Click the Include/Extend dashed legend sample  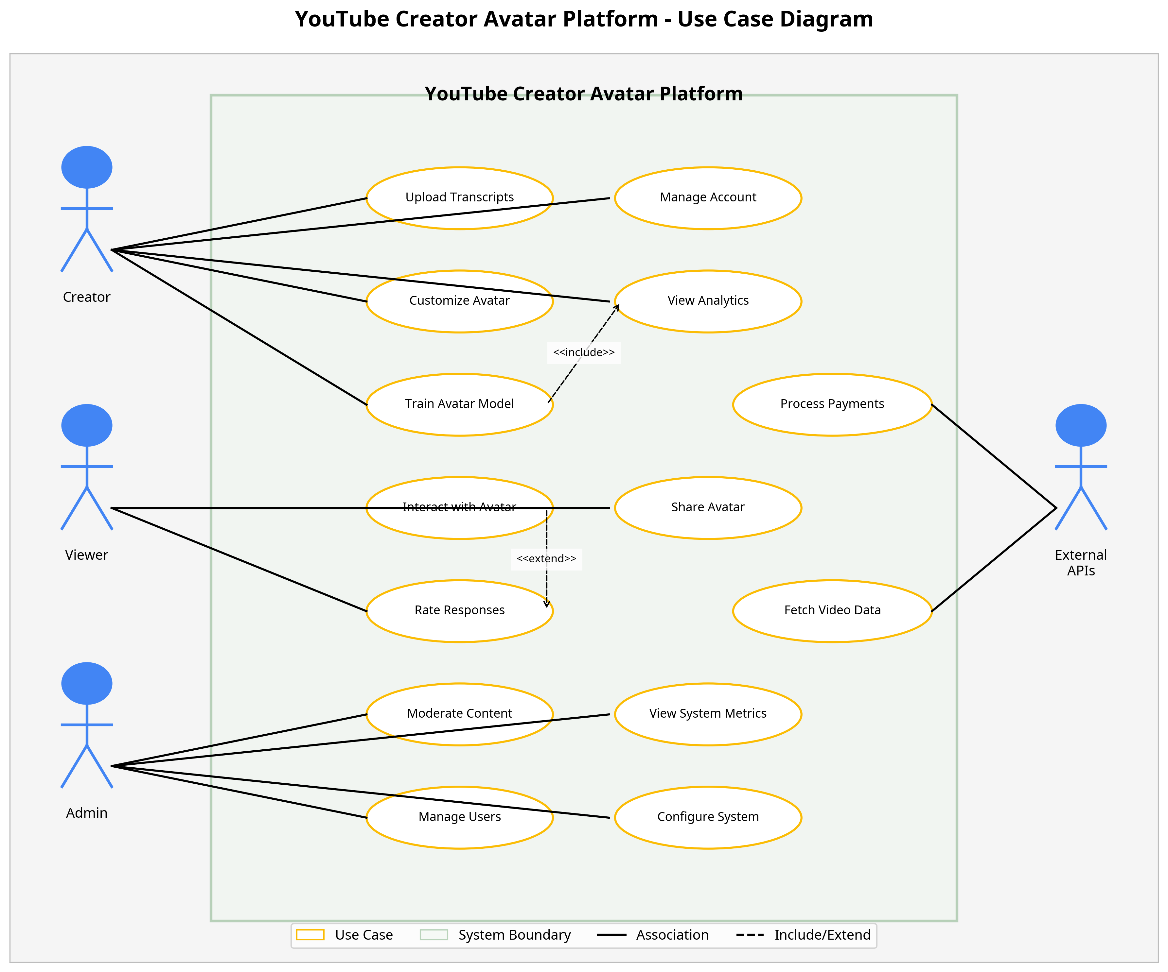coord(750,935)
